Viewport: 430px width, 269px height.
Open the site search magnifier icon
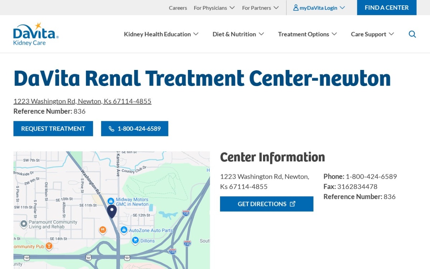[x=412, y=34]
